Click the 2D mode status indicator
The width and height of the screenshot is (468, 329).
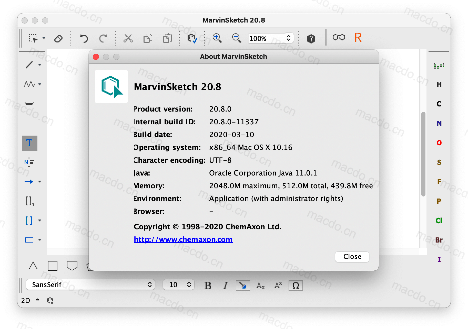(26, 300)
